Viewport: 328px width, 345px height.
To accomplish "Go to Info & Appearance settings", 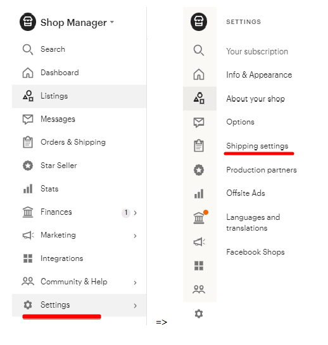I will pyautogui.click(x=259, y=75).
